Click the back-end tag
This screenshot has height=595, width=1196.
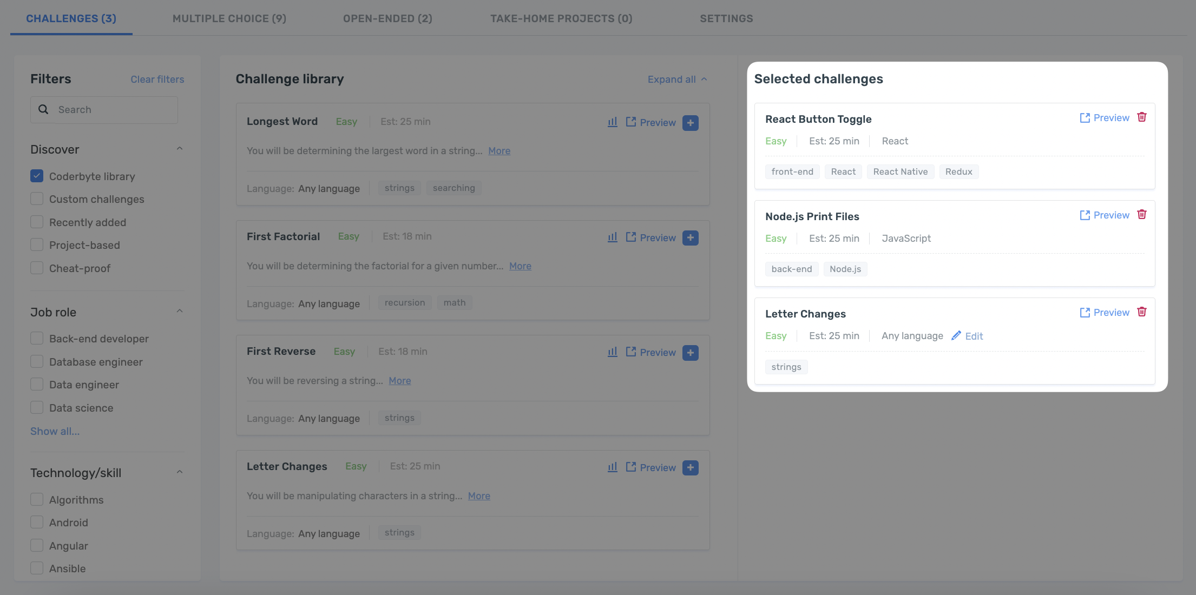(x=792, y=269)
